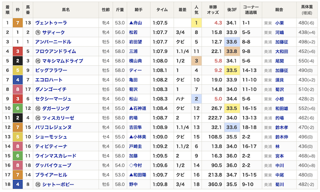
Task: Open trainer 大和田's stable page
Action: pyautogui.click(x=281, y=51)
